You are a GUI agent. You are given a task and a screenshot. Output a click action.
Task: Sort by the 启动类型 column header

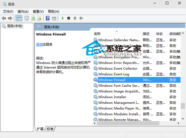[174, 34]
